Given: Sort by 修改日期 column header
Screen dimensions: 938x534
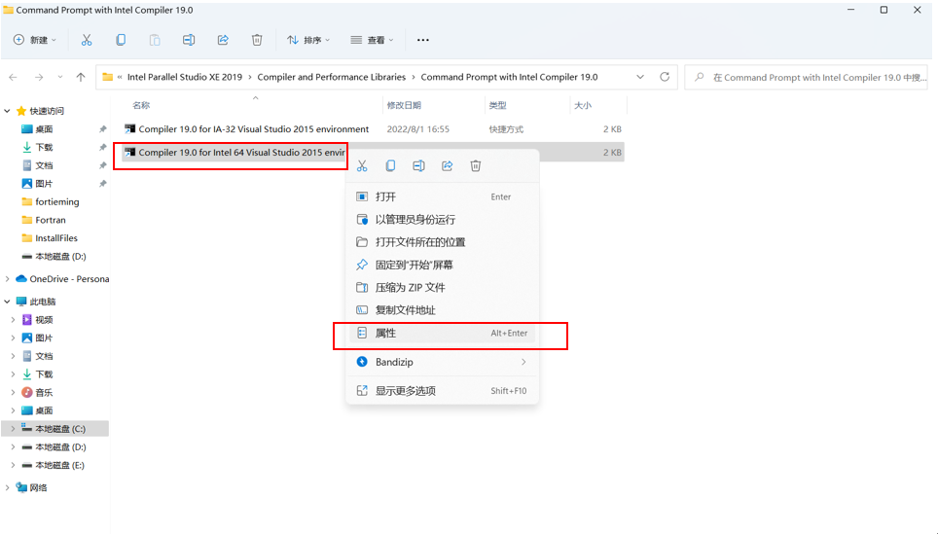Looking at the screenshot, I should click(404, 105).
